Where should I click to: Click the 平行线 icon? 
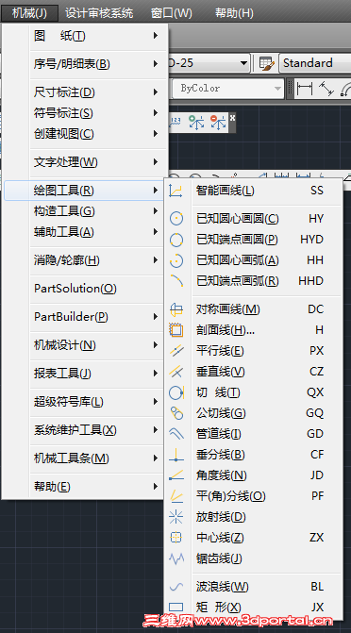tap(176, 351)
